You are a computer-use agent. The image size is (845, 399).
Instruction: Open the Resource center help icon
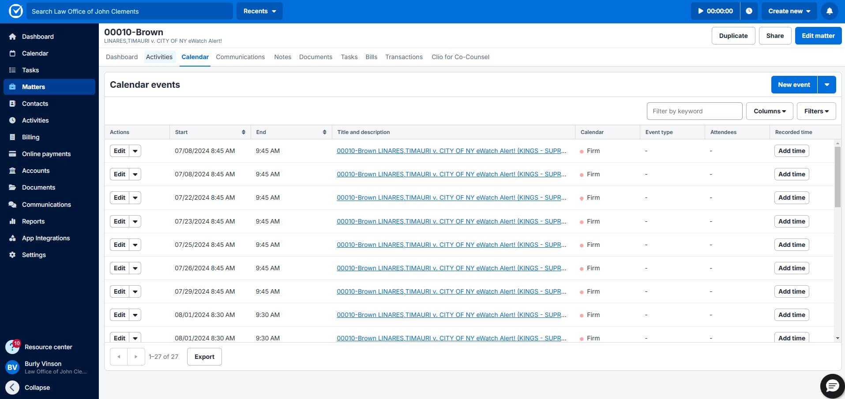click(12, 347)
